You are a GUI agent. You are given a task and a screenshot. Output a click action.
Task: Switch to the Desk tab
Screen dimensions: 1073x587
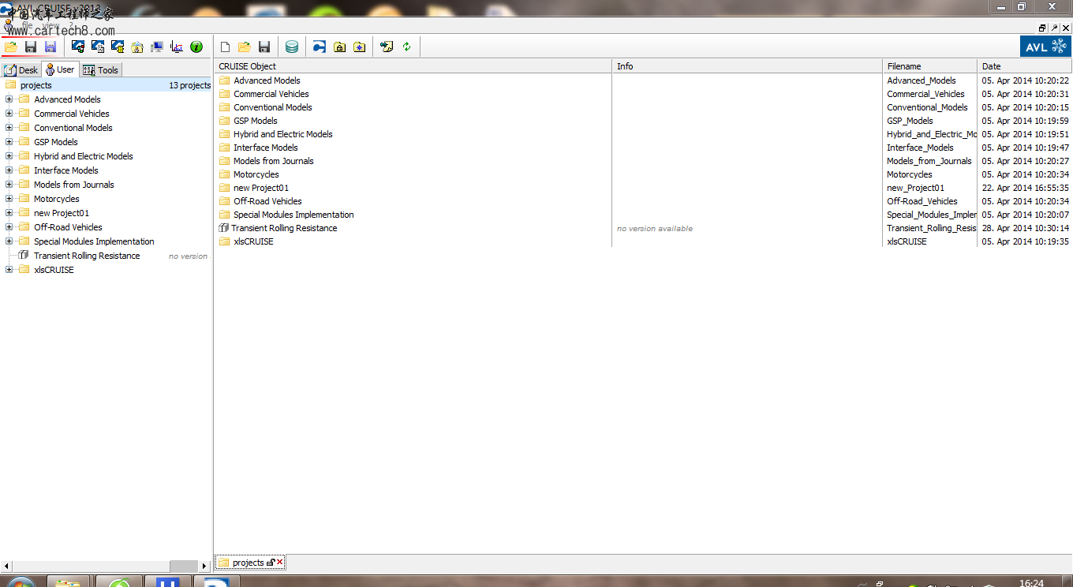21,70
